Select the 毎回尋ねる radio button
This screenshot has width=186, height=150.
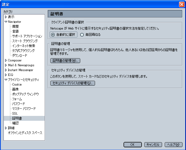[82, 35]
